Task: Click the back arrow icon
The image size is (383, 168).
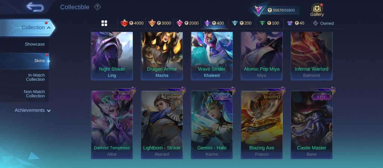Action: (x=35, y=7)
